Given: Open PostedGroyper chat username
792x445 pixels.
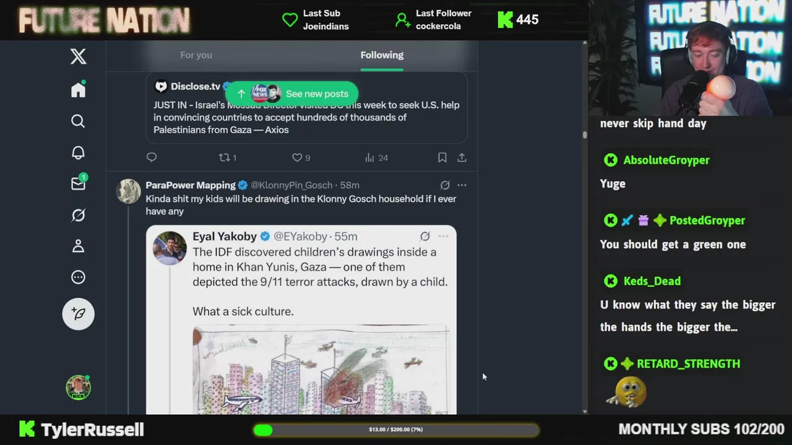Looking at the screenshot, I should click(707, 220).
